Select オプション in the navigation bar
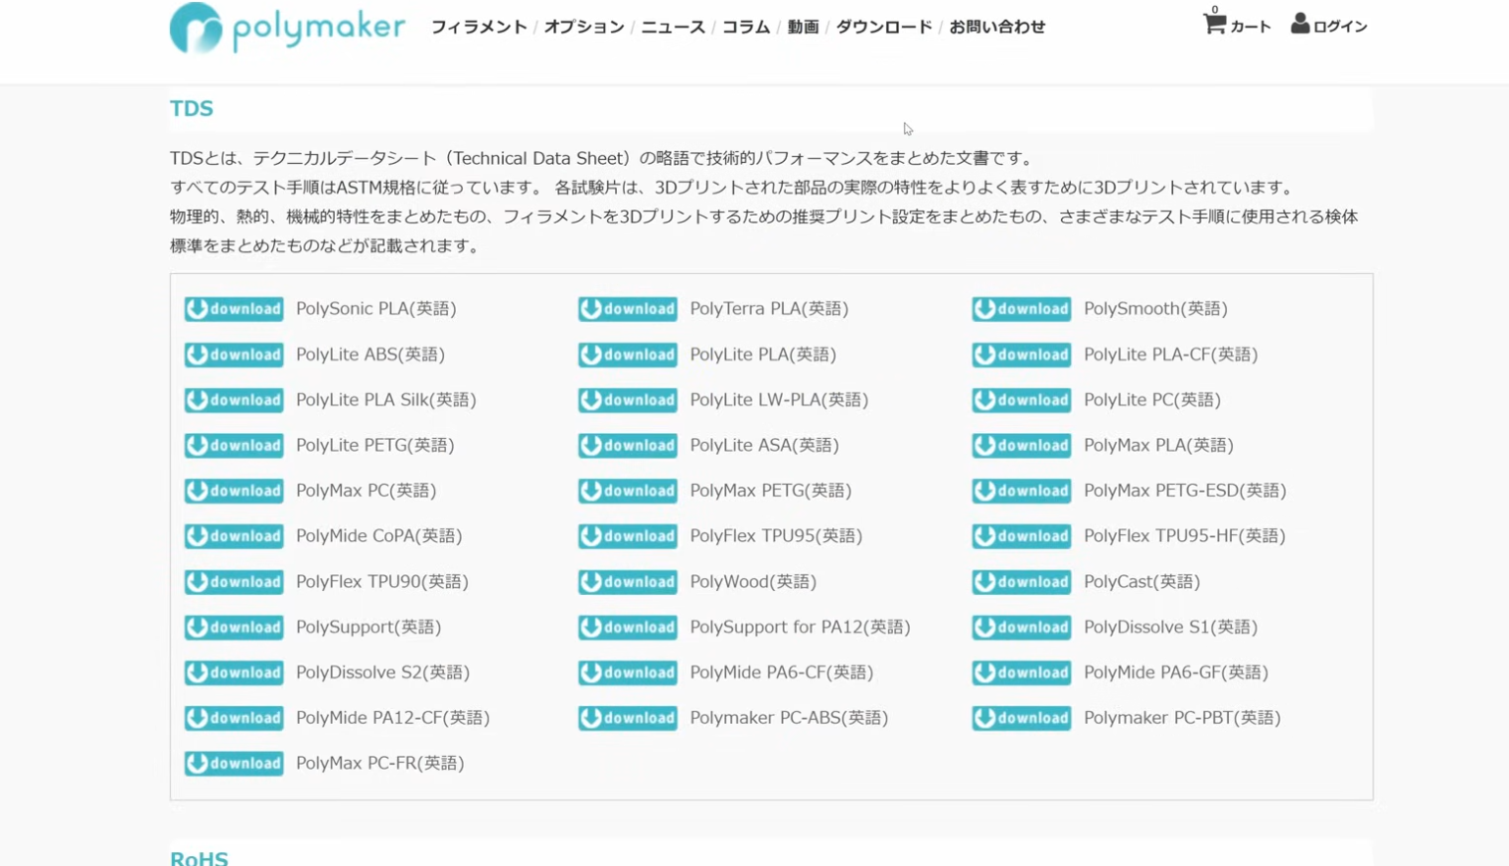 [x=584, y=27]
